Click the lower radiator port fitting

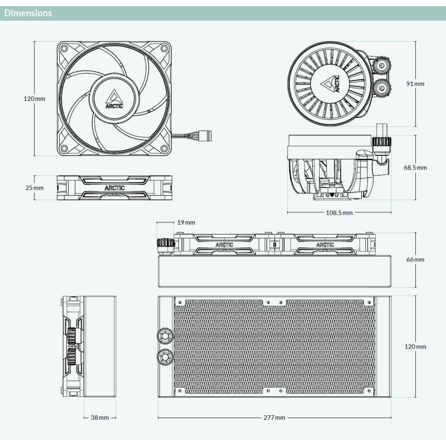164,357
